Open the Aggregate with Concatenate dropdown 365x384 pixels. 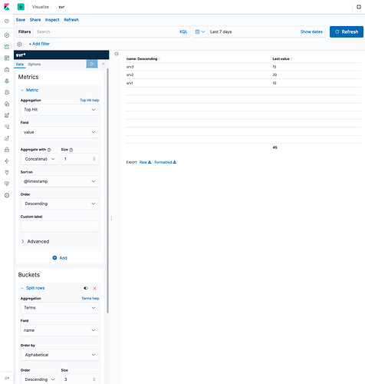[x=40, y=159]
